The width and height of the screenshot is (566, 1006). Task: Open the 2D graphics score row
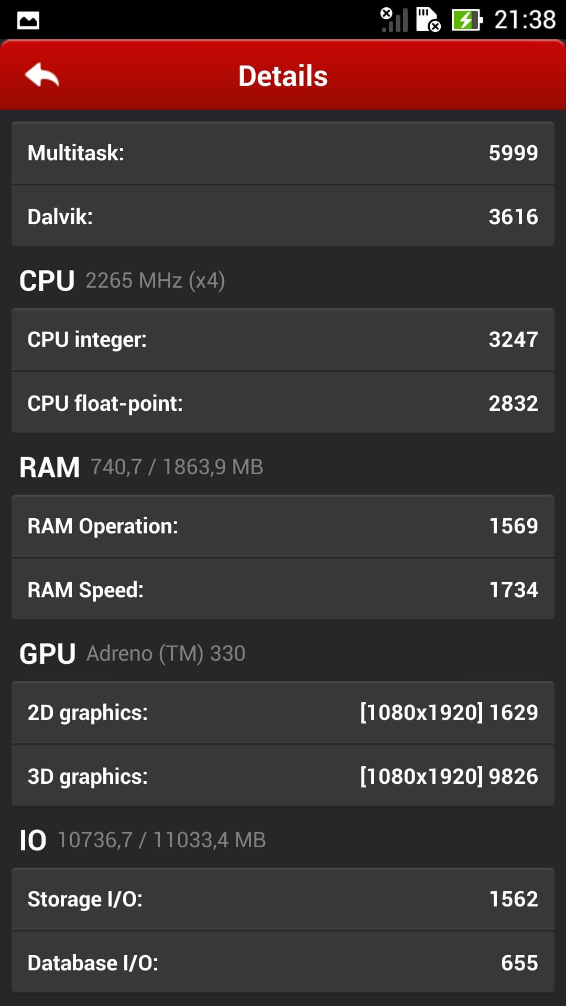pyautogui.click(x=283, y=713)
